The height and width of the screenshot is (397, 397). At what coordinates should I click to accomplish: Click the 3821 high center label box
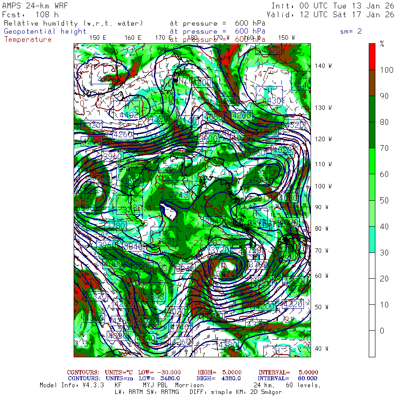tap(164, 237)
